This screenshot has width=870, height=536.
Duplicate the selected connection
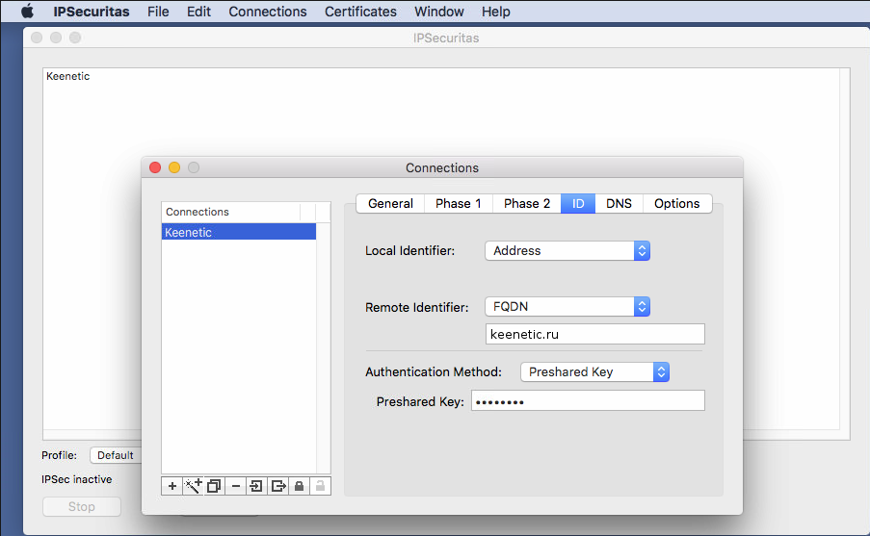214,486
